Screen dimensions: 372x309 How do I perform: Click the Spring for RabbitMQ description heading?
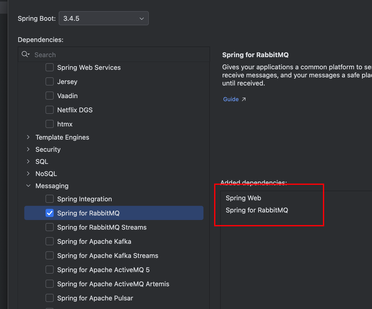[x=255, y=55]
